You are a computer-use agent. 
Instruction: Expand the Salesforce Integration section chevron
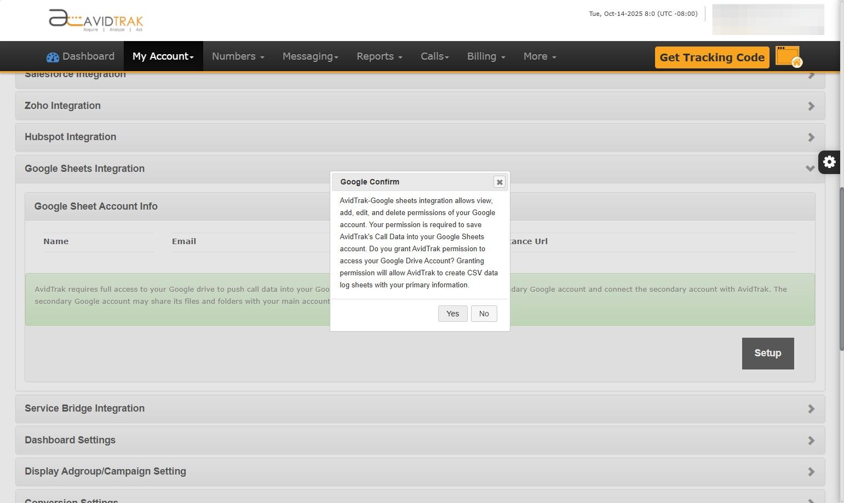point(811,75)
